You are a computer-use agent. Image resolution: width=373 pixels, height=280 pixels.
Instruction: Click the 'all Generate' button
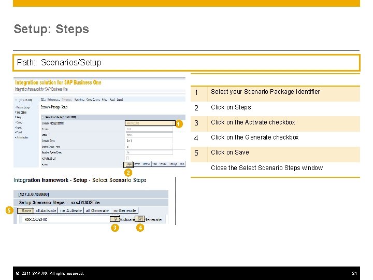pos(97,211)
